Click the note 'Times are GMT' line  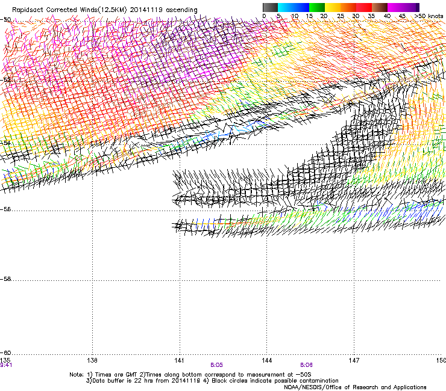point(190,375)
